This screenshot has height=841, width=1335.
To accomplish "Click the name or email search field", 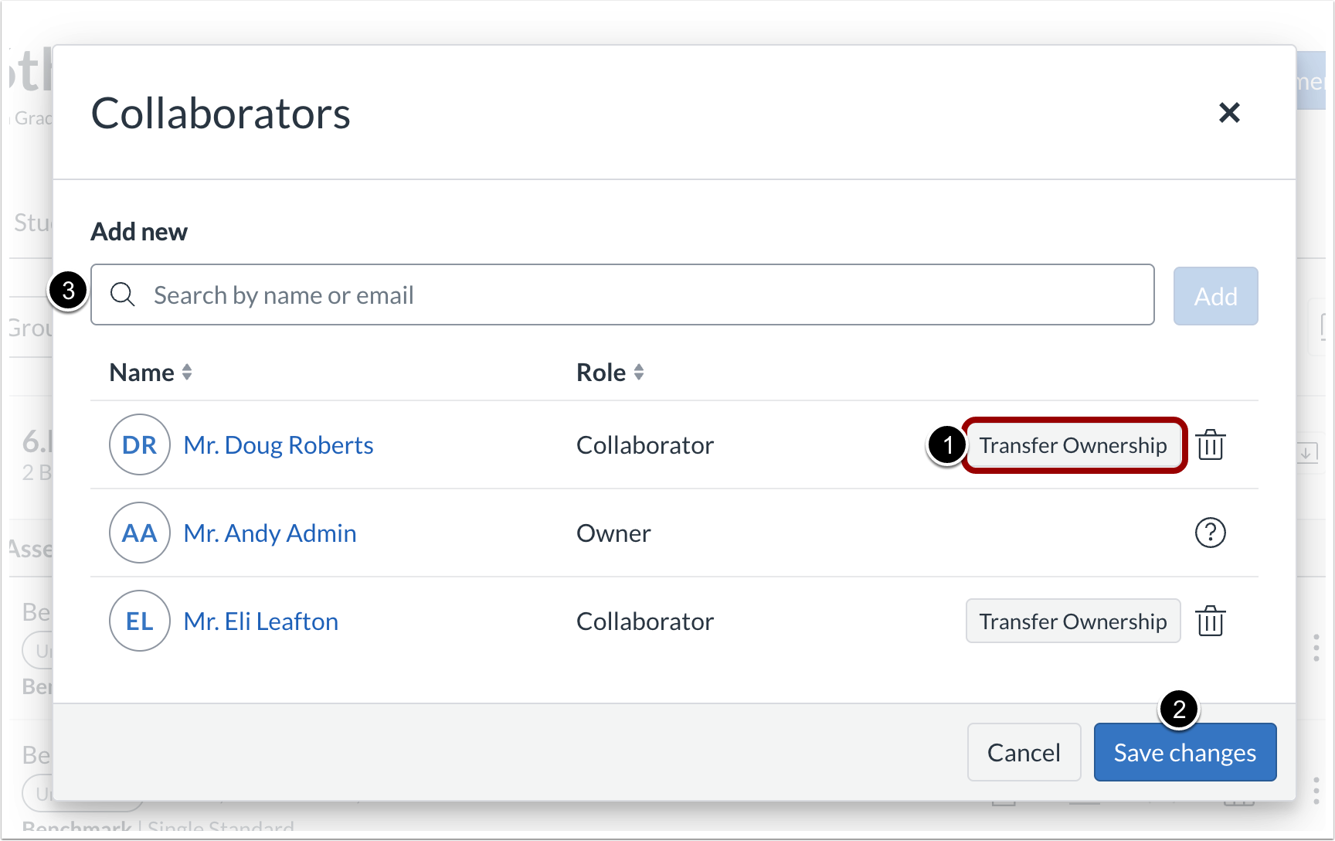I will [541, 295].
